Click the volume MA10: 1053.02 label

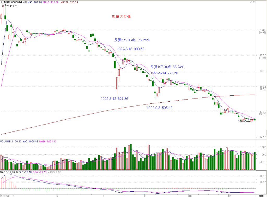click(x=48, y=142)
